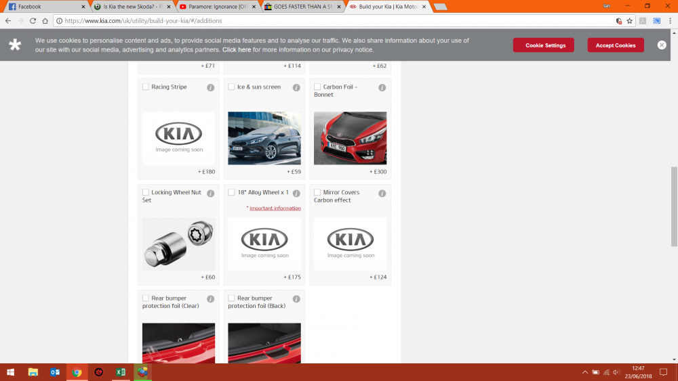Screen dimensions: 678x381
Task: Switch to the Facebook tab
Action: point(46,7)
